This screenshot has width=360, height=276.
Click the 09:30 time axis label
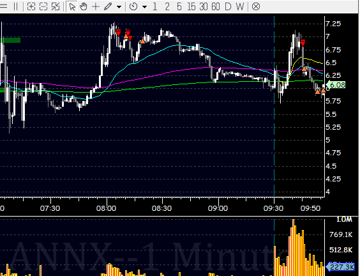273,208
